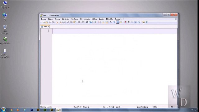Open the Kodlama menu
199x112 pixels.
[75, 19]
